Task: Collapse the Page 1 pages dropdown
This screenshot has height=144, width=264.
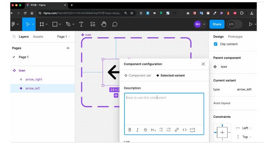Action: click(x=63, y=36)
